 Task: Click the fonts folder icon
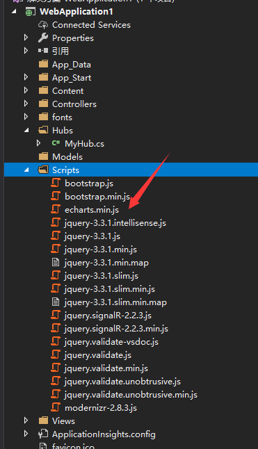pos(43,117)
